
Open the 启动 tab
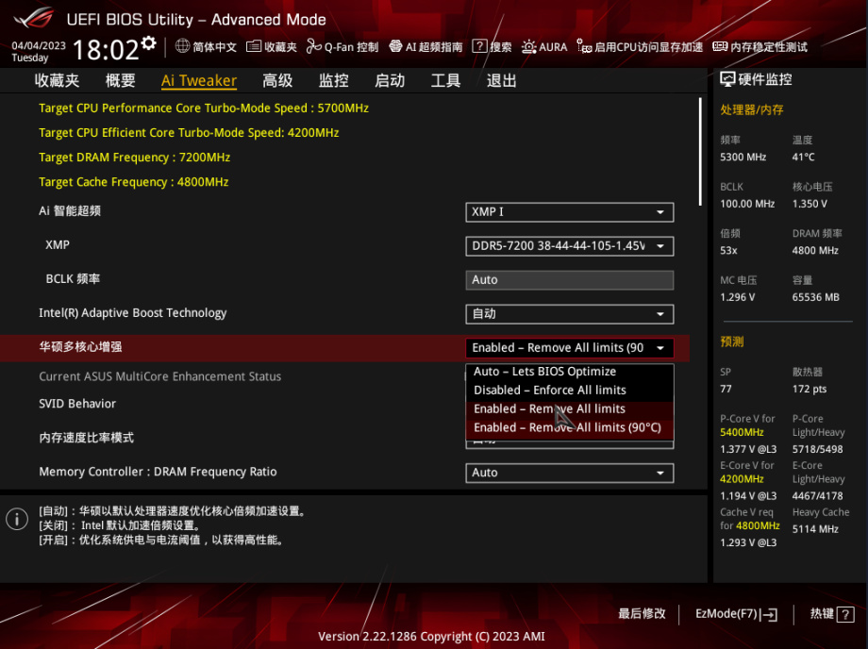pos(390,81)
